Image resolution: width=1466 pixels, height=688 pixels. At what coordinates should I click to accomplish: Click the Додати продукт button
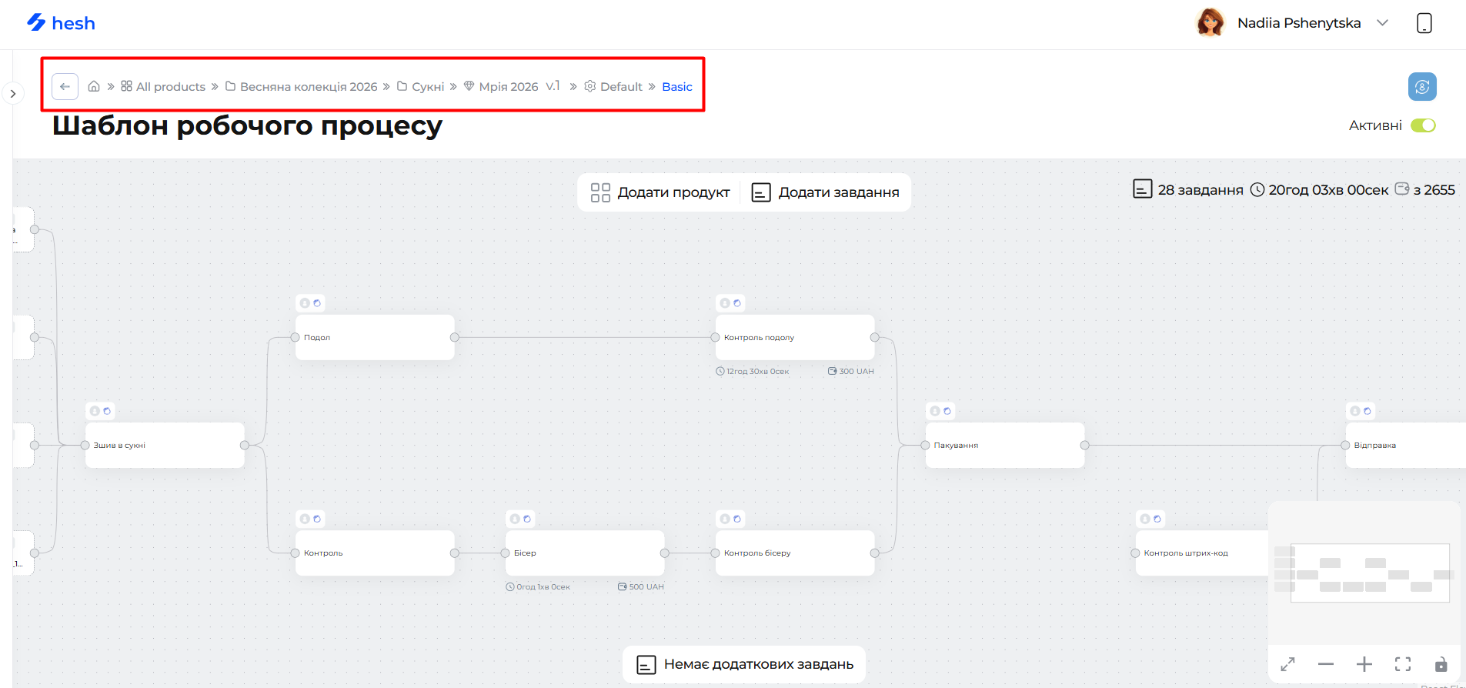coord(660,192)
